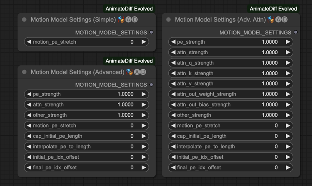Click MOTION_MODEL_SETTINGS output port on Simple node
This screenshot has height=186, width=312.
click(x=151, y=32)
